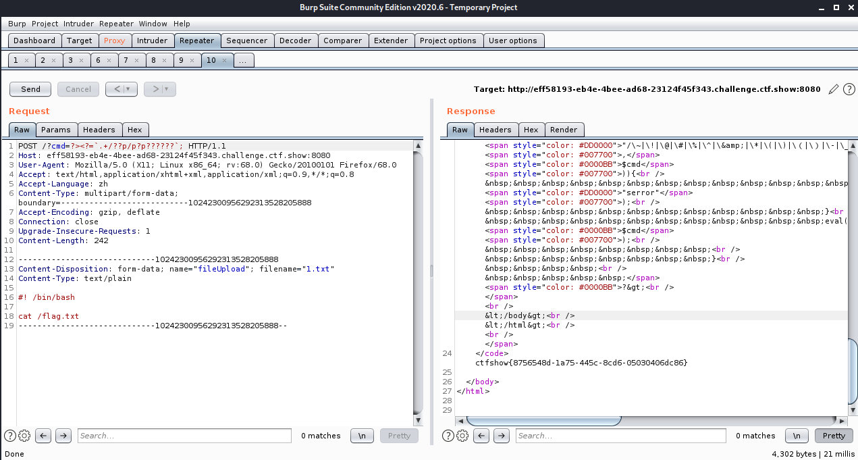Toggle request non-printable characters \n button

click(x=363, y=436)
